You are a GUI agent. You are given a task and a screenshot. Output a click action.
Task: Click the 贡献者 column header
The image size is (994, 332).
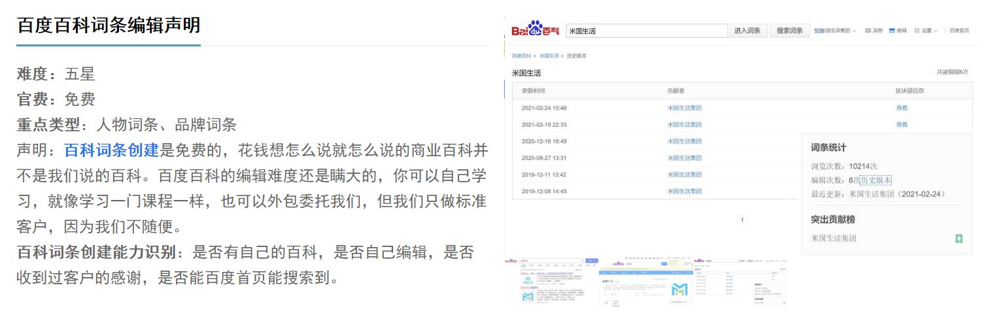pos(676,91)
